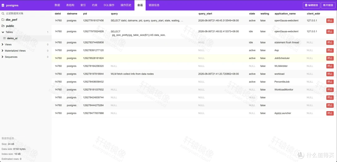This screenshot has height=162, width=337.
Task: Click the 'statement flush thread' cell
Action: point(287,42)
